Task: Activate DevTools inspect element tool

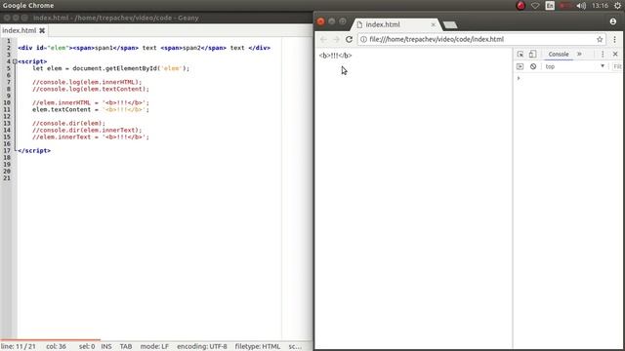Action: 521,55
